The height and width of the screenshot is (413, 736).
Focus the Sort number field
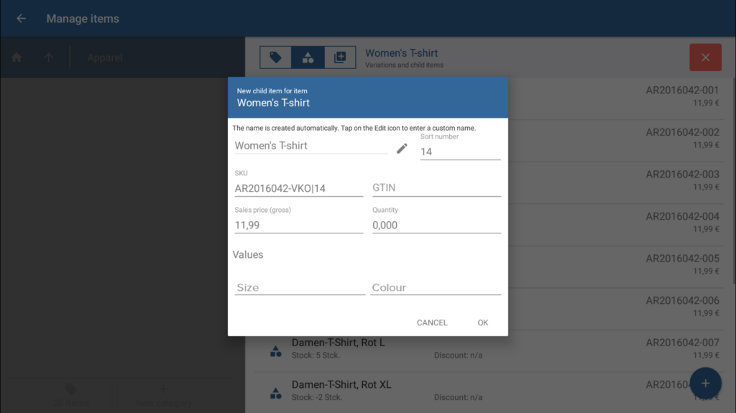coord(460,152)
